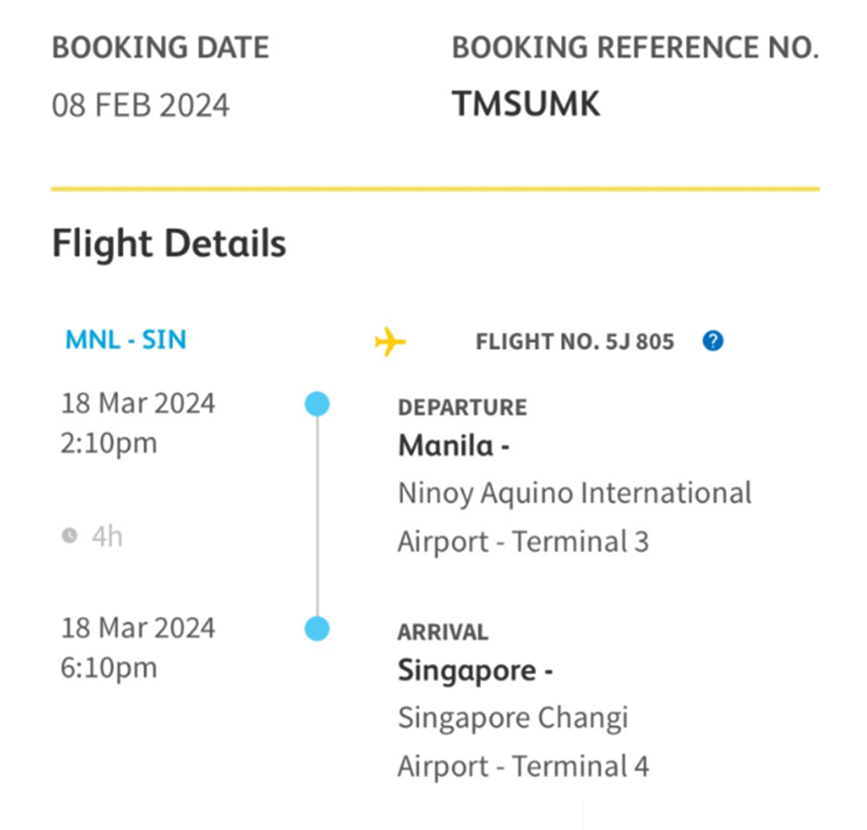The width and height of the screenshot is (867, 830).
Task: Click the 6:10pm arrival time
Action: click(x=108, y=667)
